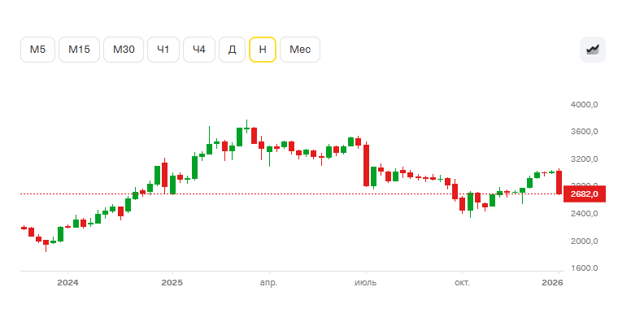Viewport: 631px width, 335px height.
Task: Click the 4000,0 price axis label
Action: (x=585, y=105)
